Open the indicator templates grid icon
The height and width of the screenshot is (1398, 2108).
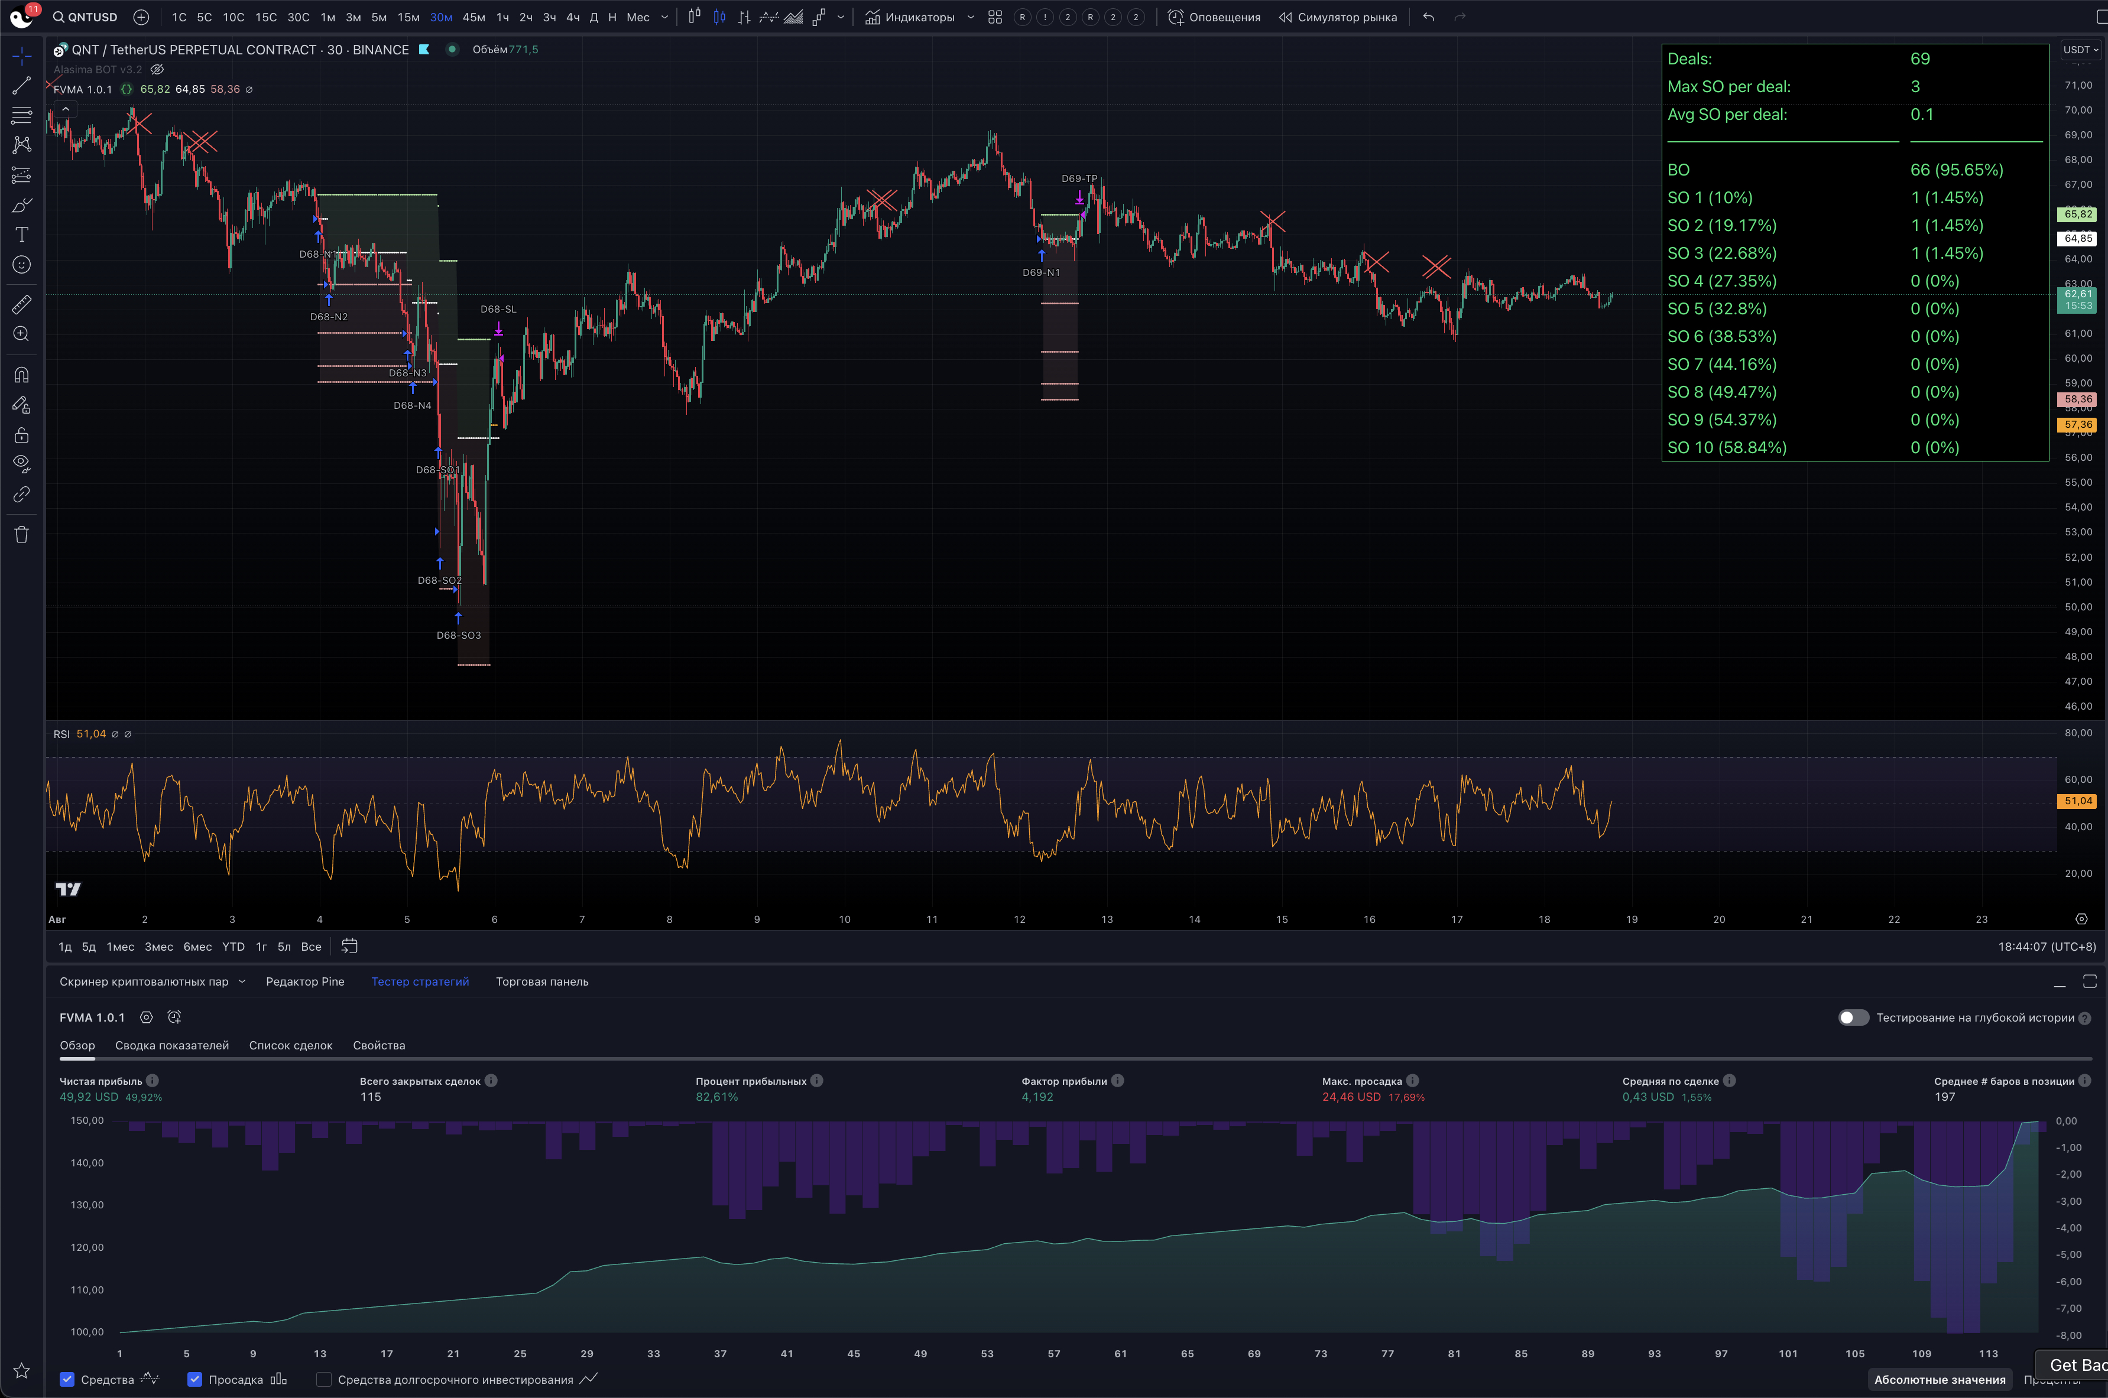[995, 17]
